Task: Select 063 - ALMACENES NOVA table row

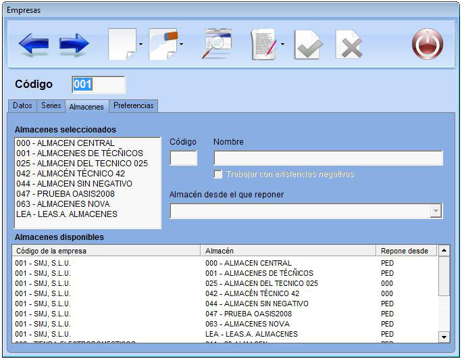Action: 225,324
